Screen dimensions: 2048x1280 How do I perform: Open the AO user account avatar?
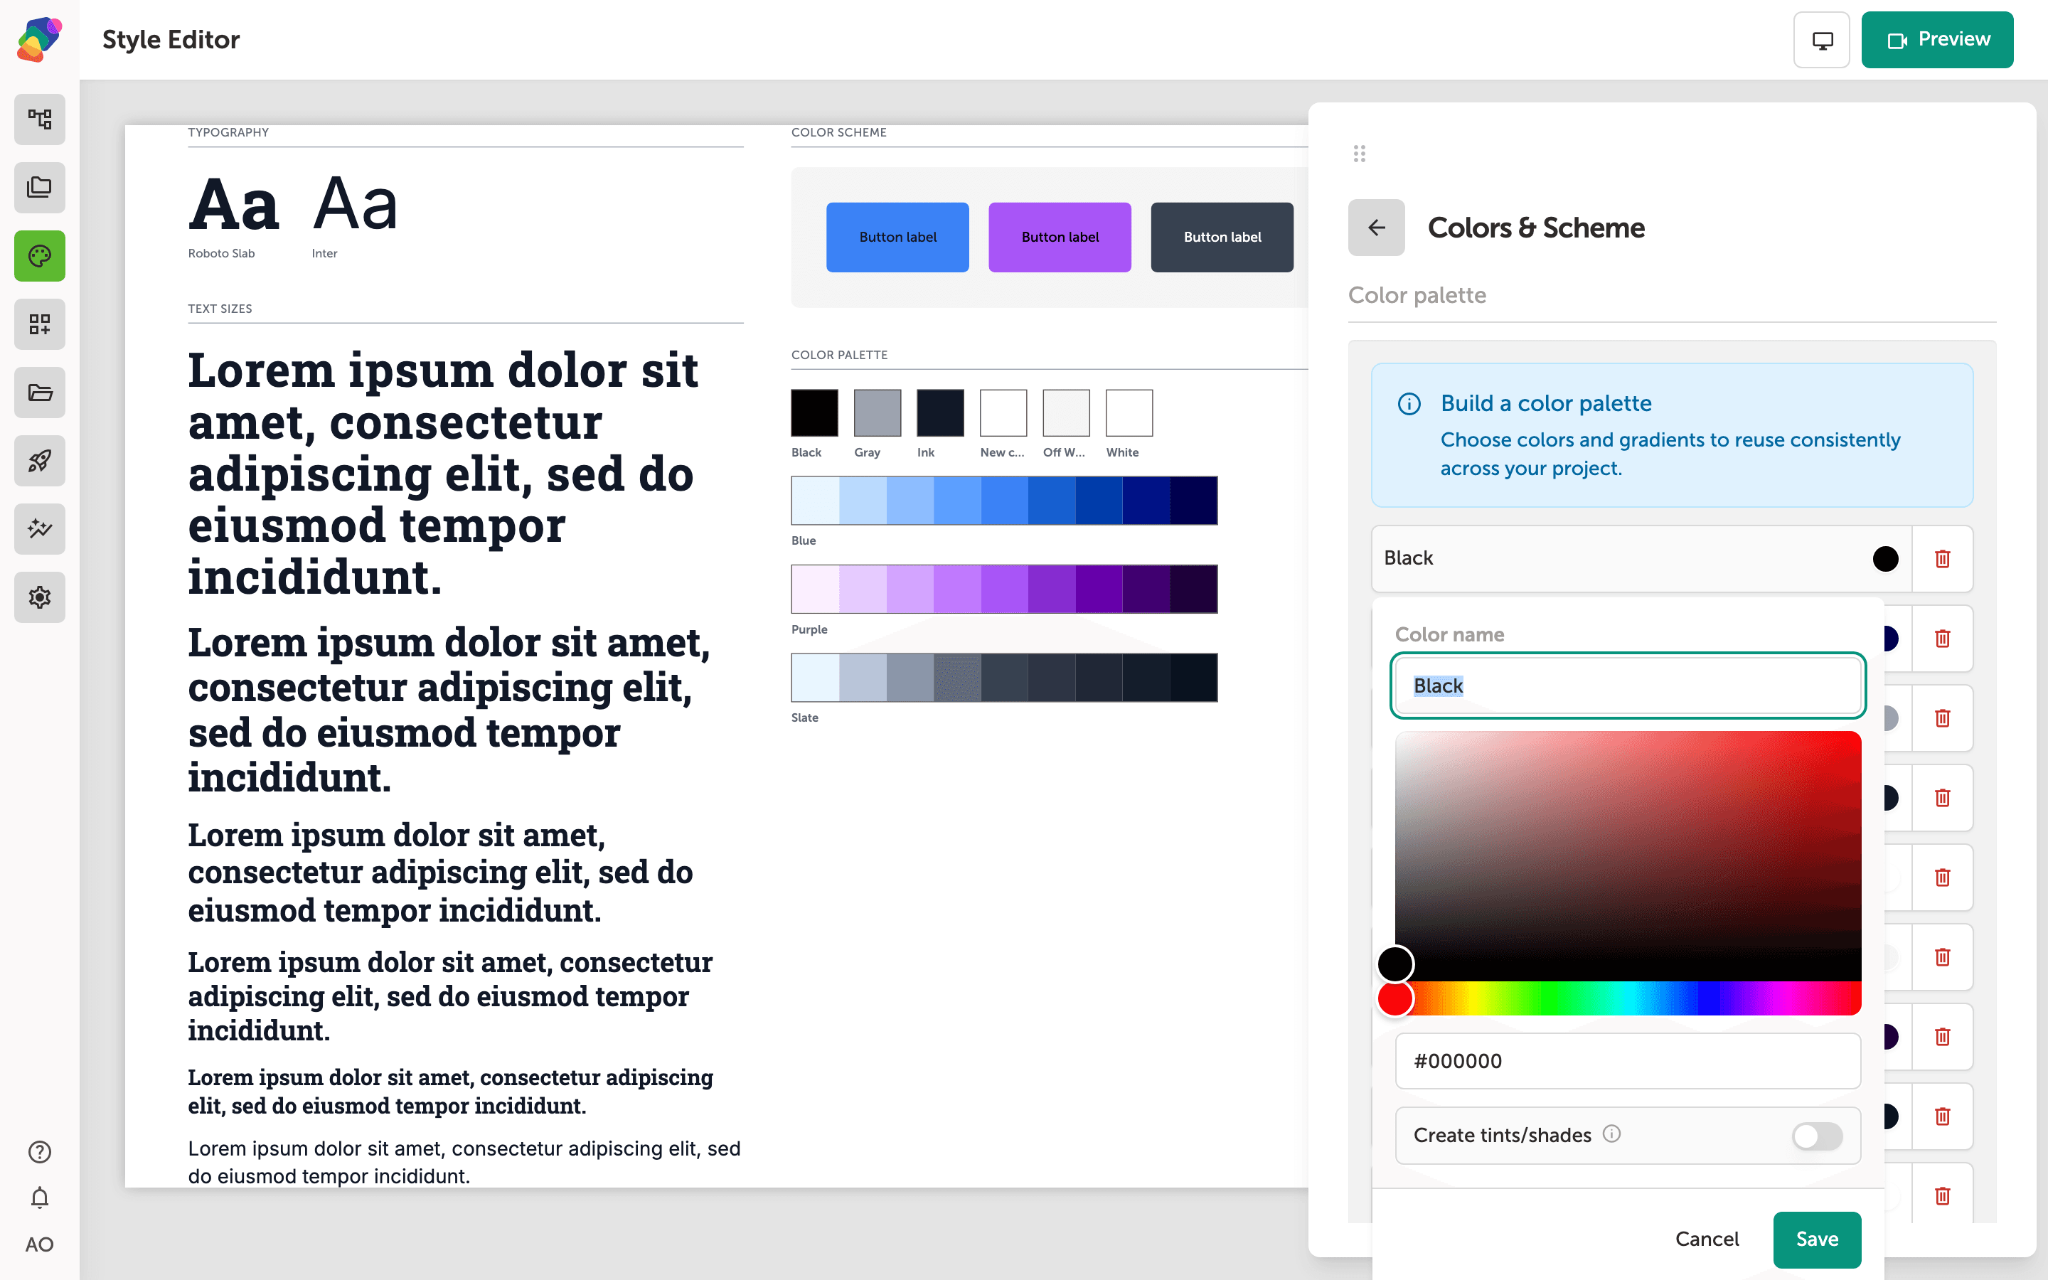40,1244
